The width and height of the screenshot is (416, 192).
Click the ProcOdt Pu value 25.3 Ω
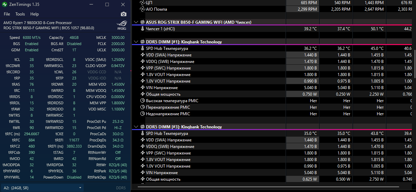[118, 121]
